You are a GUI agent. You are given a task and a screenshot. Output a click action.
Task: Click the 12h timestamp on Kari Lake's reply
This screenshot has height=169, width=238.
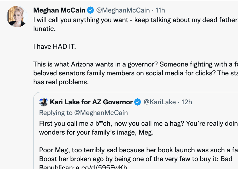[187, 102]
